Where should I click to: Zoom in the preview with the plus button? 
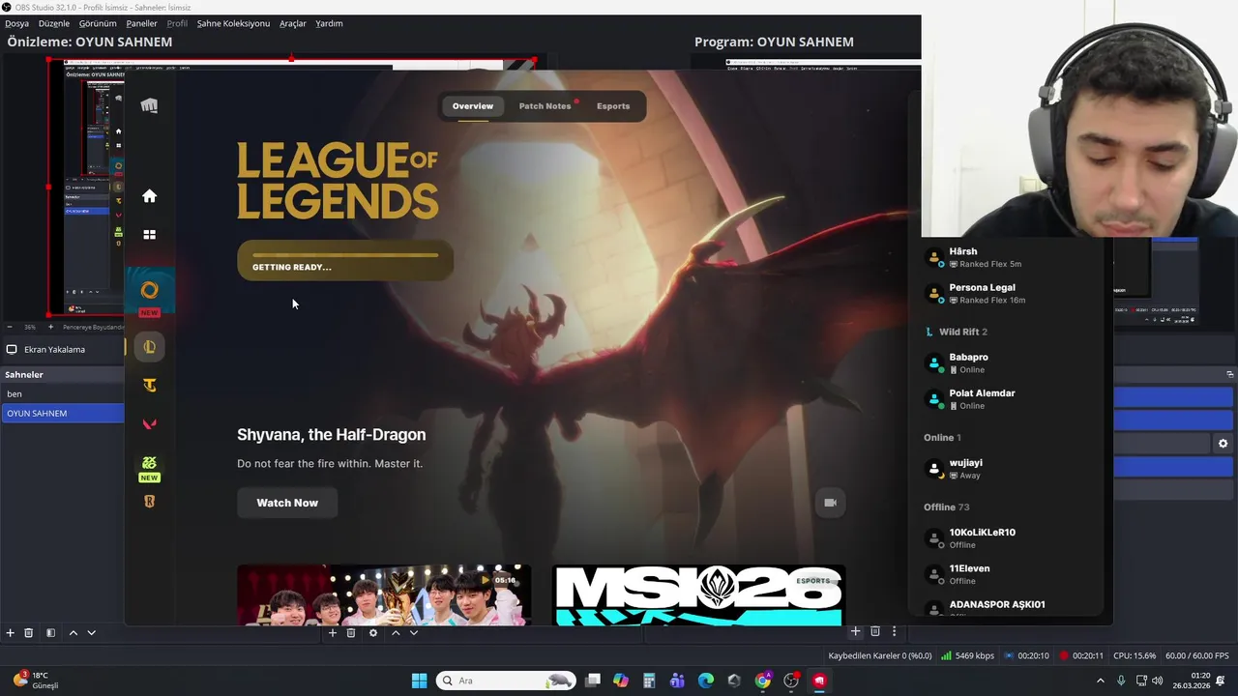50,327
